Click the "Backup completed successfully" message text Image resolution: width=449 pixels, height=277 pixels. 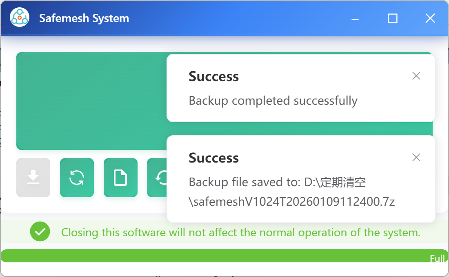tap(273, 101)
